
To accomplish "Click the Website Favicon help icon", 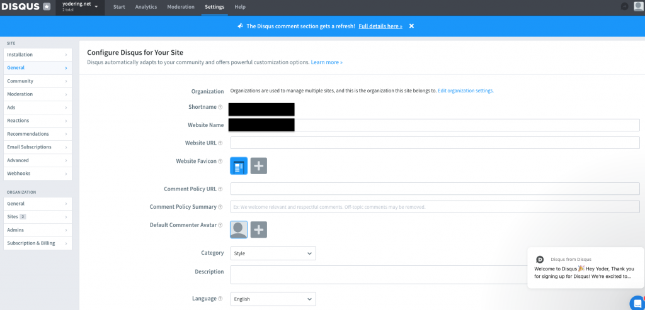I will [220, 162].
